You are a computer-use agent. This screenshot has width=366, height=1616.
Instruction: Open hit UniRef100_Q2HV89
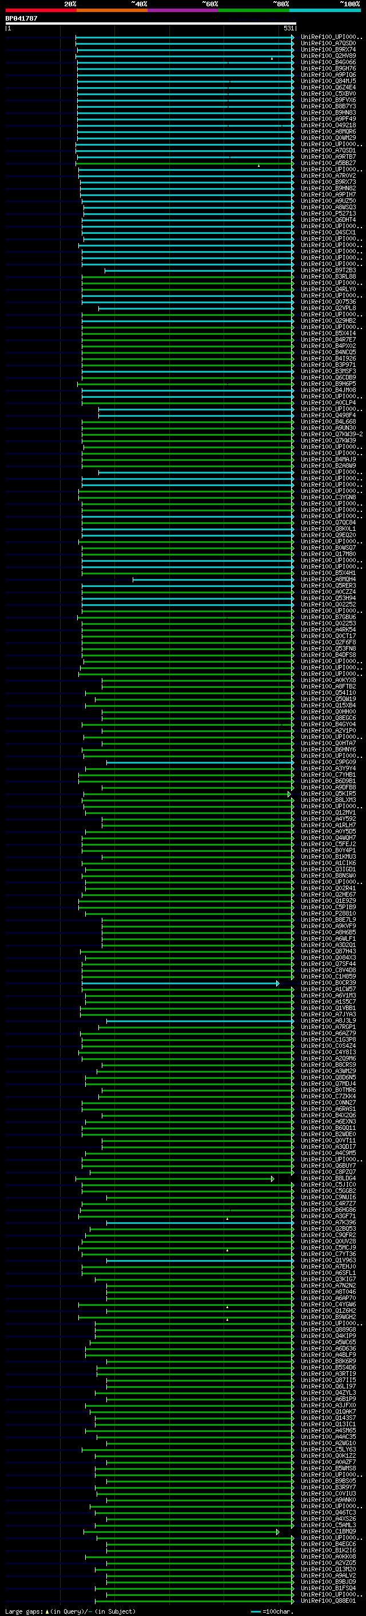328,56
